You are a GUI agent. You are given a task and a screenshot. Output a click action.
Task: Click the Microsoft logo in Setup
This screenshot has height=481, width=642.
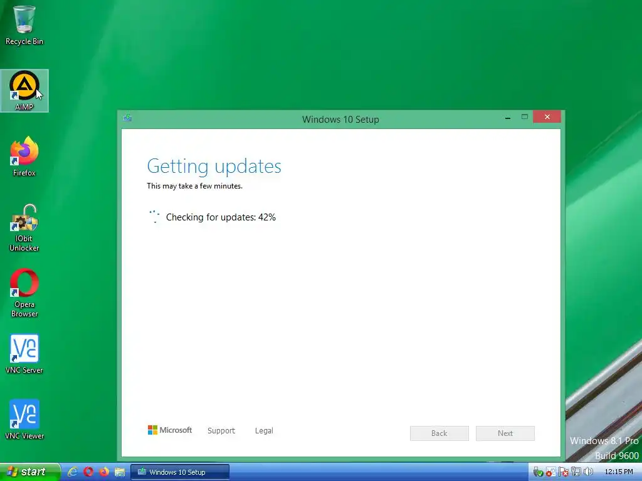(x=169, y=430)
